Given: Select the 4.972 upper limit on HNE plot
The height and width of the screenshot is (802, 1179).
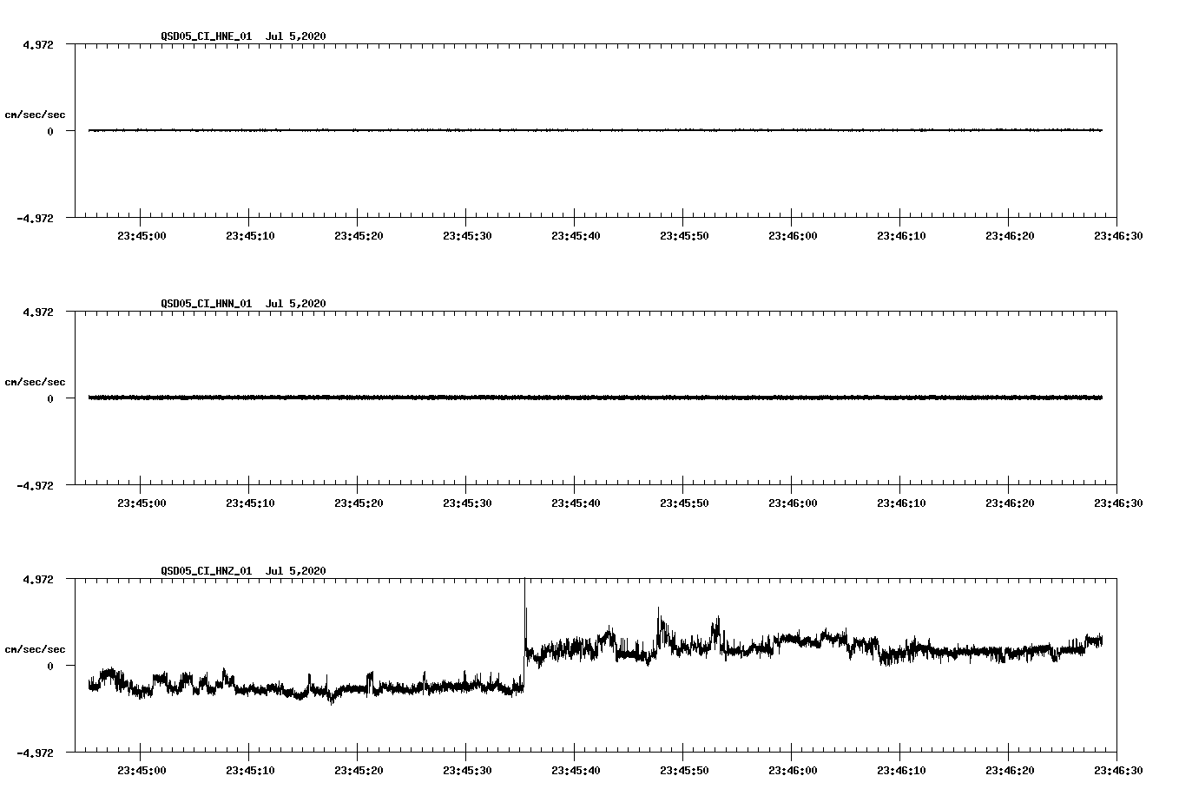Looking at the screenshot, I should (x=38, y=44).
